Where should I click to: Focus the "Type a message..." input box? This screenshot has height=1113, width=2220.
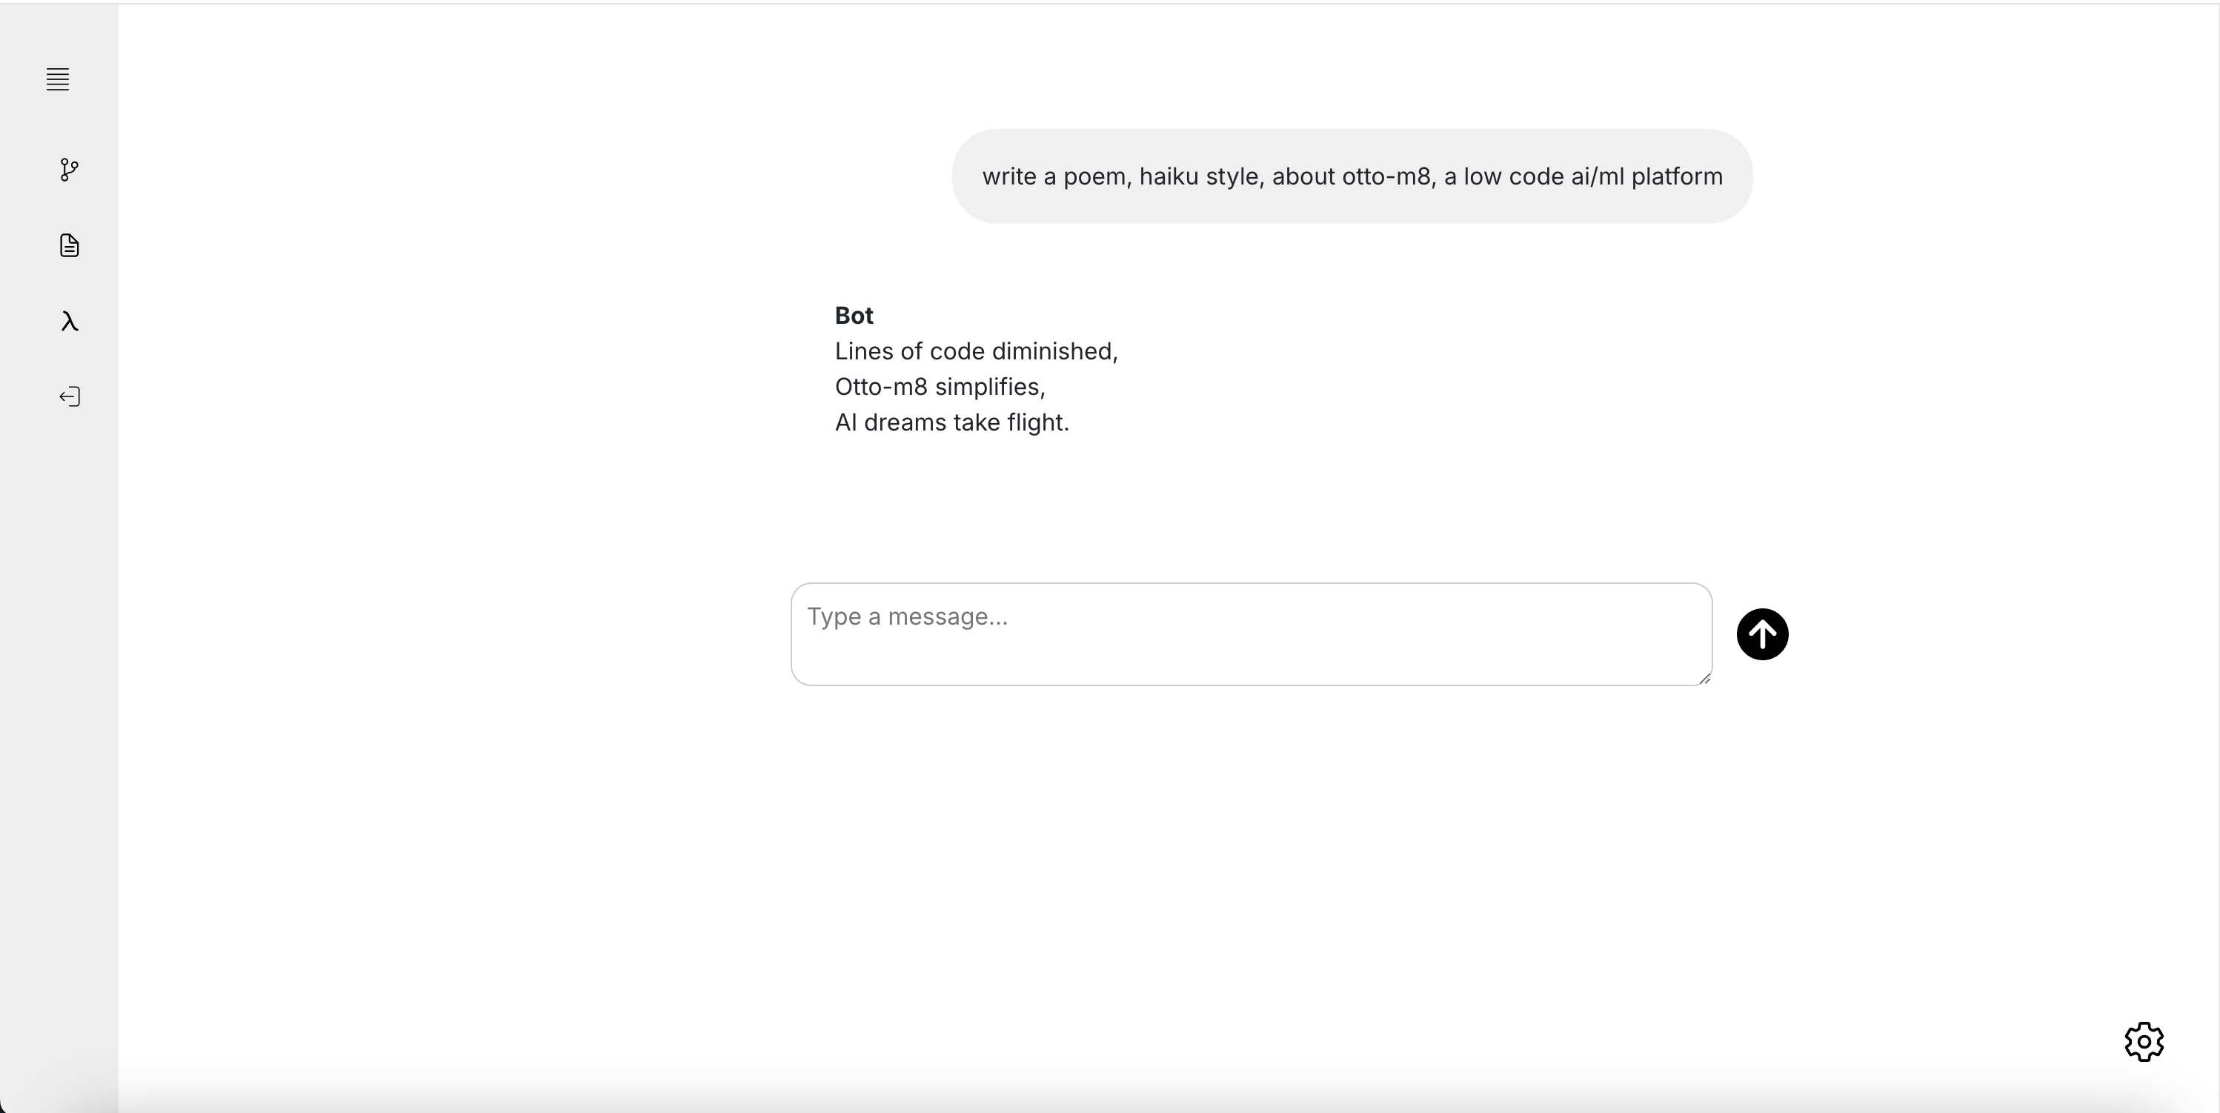pos(1249,634)
